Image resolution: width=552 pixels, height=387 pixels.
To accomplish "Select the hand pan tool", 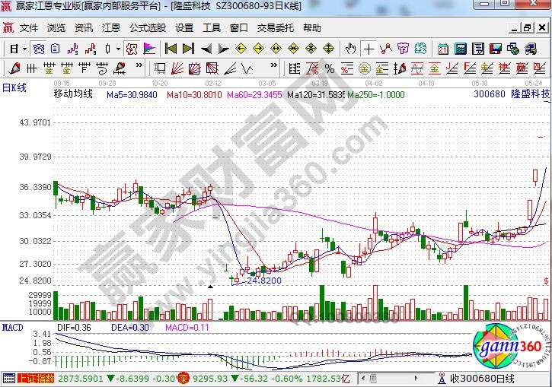I will [x=349, y=49].
